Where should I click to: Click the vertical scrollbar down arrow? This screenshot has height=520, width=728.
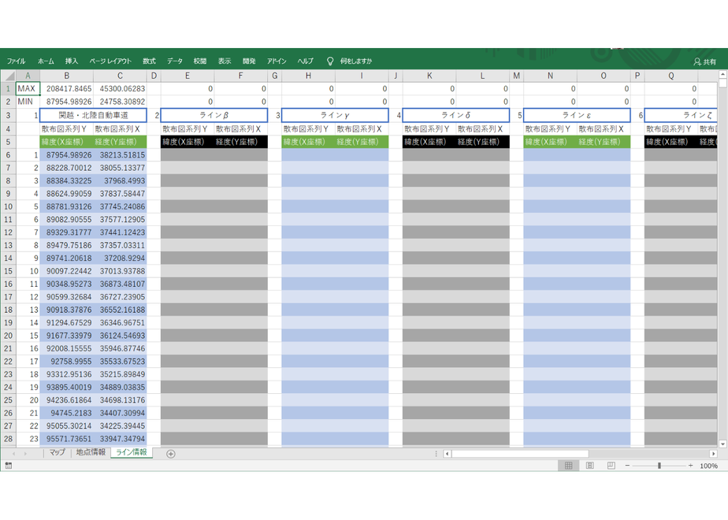(x=722, y=444)
